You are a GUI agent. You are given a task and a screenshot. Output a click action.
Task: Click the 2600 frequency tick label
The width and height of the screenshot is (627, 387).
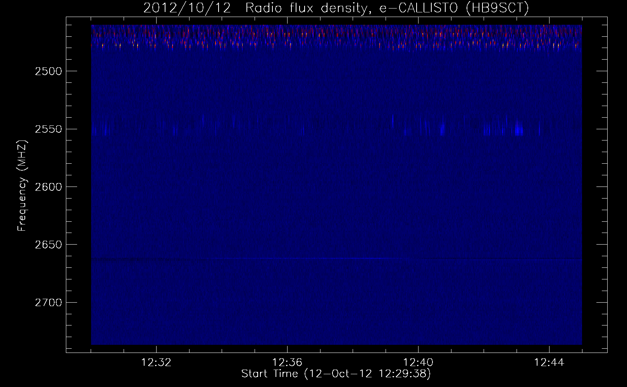coord(48,187)
